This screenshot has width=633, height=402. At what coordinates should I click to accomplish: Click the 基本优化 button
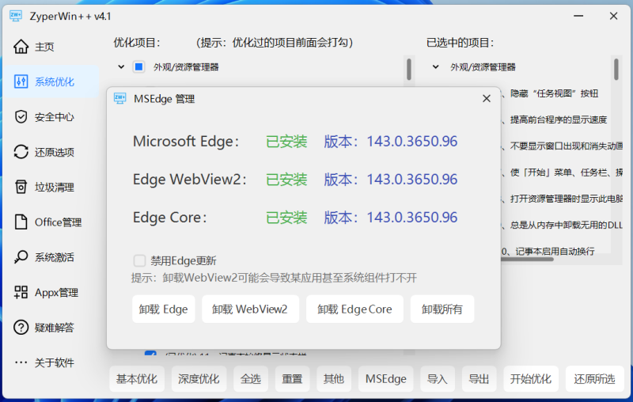(x=137, y=379)
